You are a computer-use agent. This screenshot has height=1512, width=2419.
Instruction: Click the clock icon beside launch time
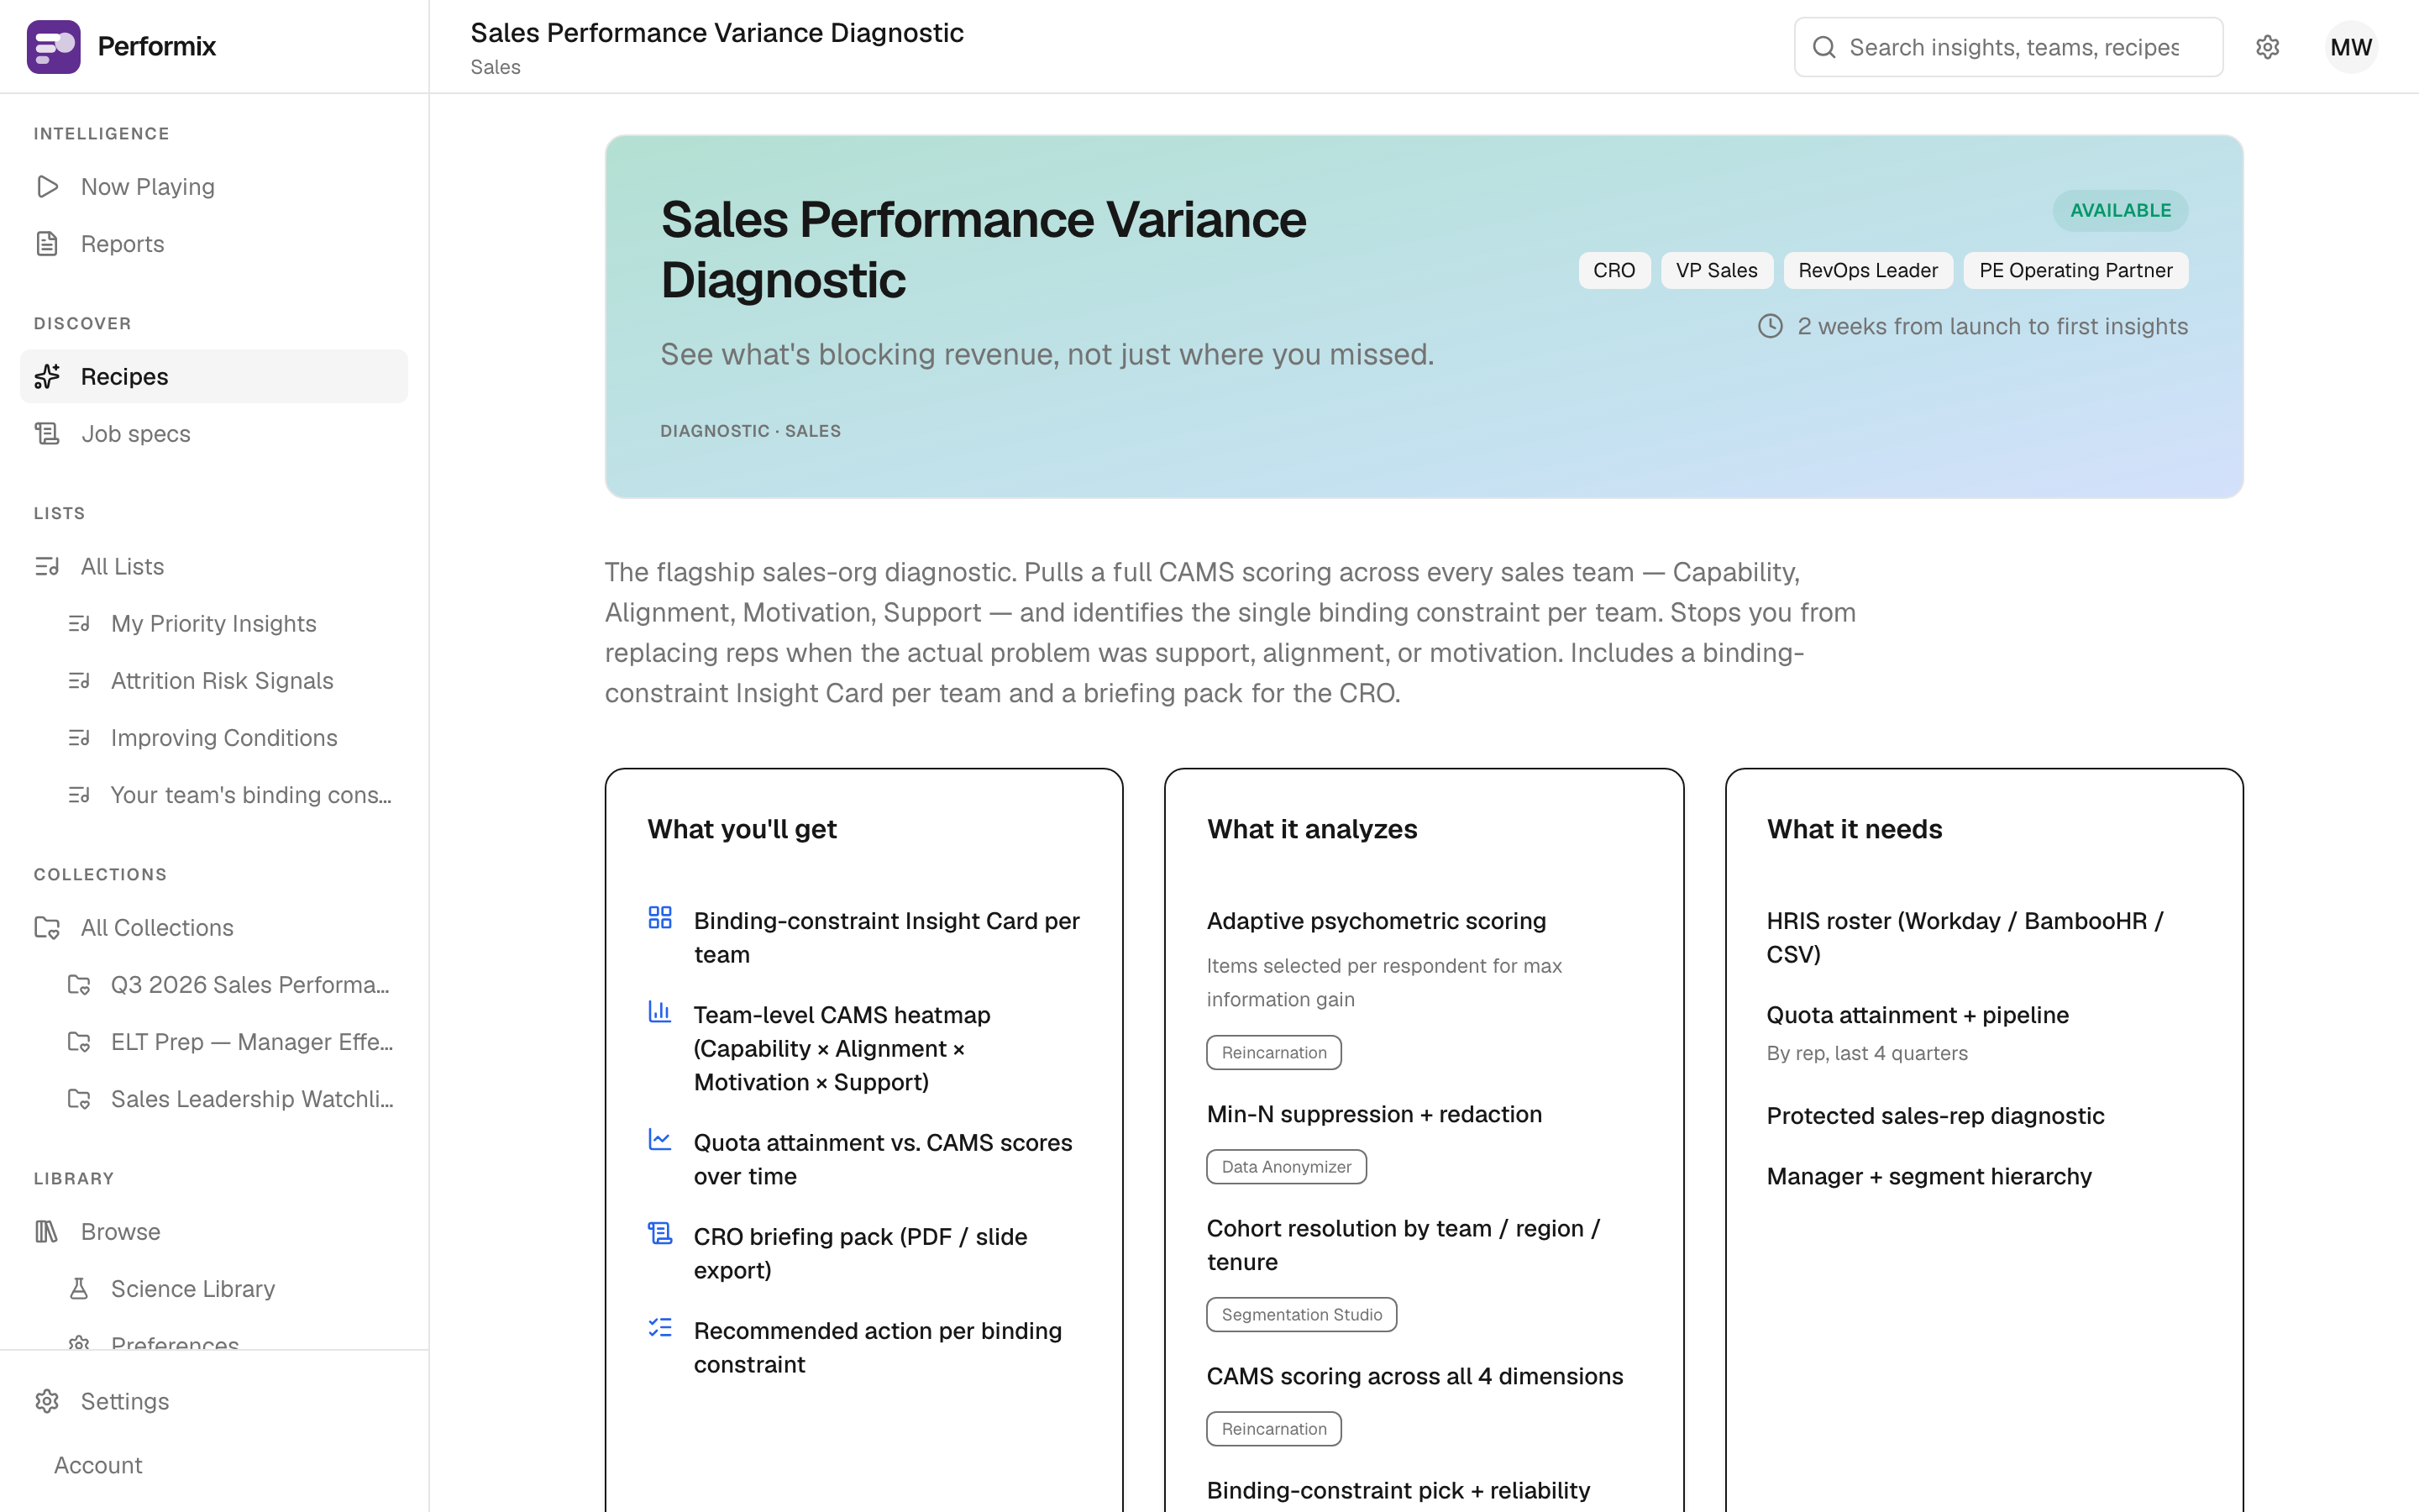1771,326
